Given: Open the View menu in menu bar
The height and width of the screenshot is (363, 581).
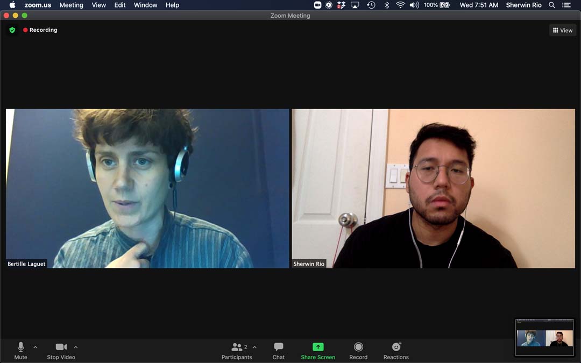Looking at the screenshot, I should [98, 5].
